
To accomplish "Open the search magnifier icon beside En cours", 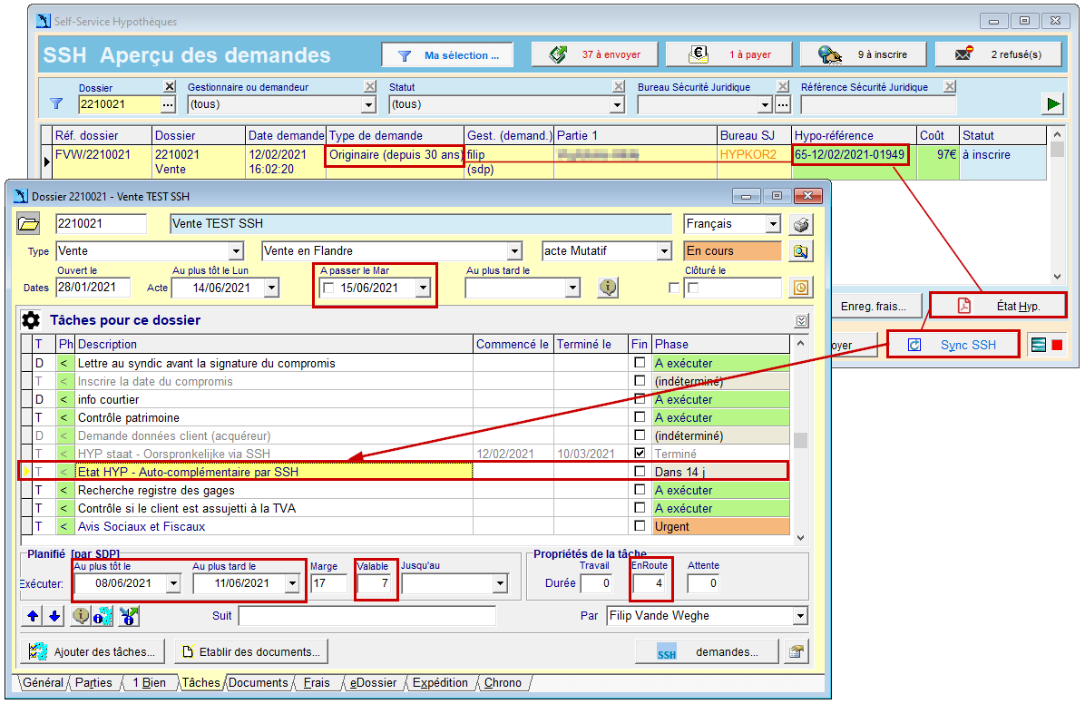I will [801, 251].
